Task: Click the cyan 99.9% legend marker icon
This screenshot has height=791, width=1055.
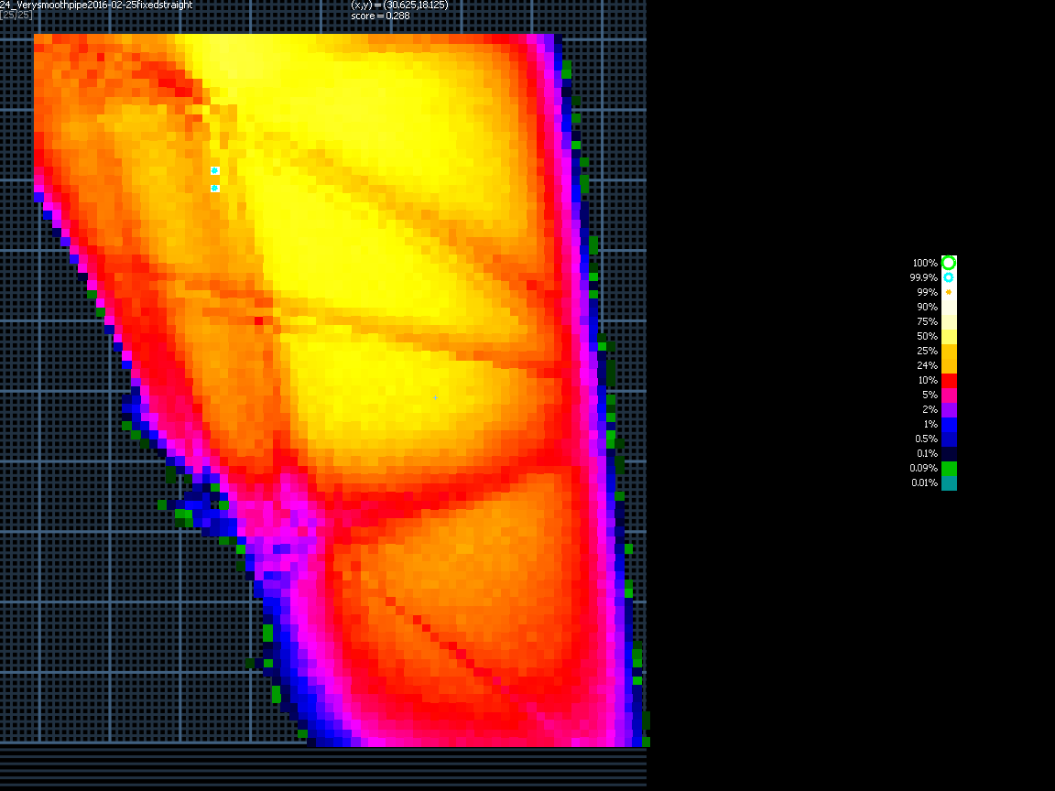Action: point(949,277)
